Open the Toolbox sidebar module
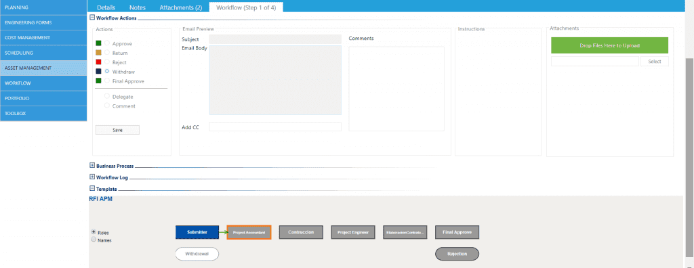694x268 pixels. coord(43,113)
